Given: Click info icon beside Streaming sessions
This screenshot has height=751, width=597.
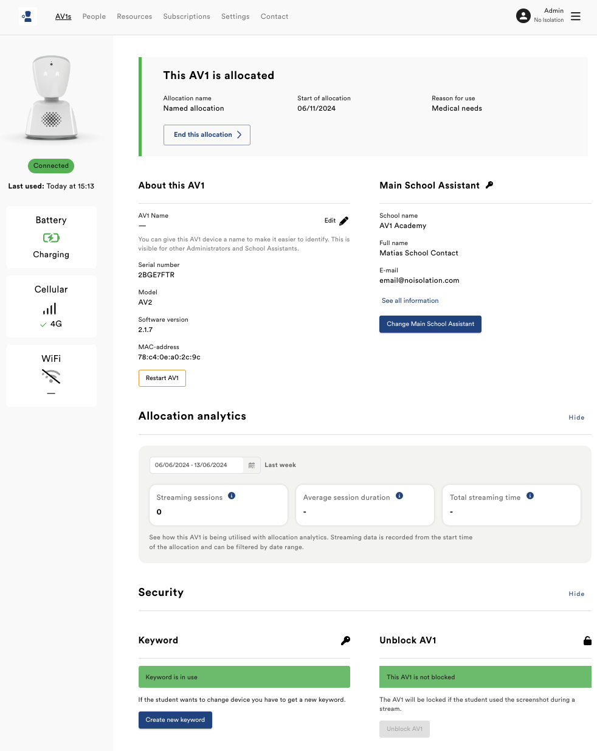Looking at the screenshot, I should point(232,496).
